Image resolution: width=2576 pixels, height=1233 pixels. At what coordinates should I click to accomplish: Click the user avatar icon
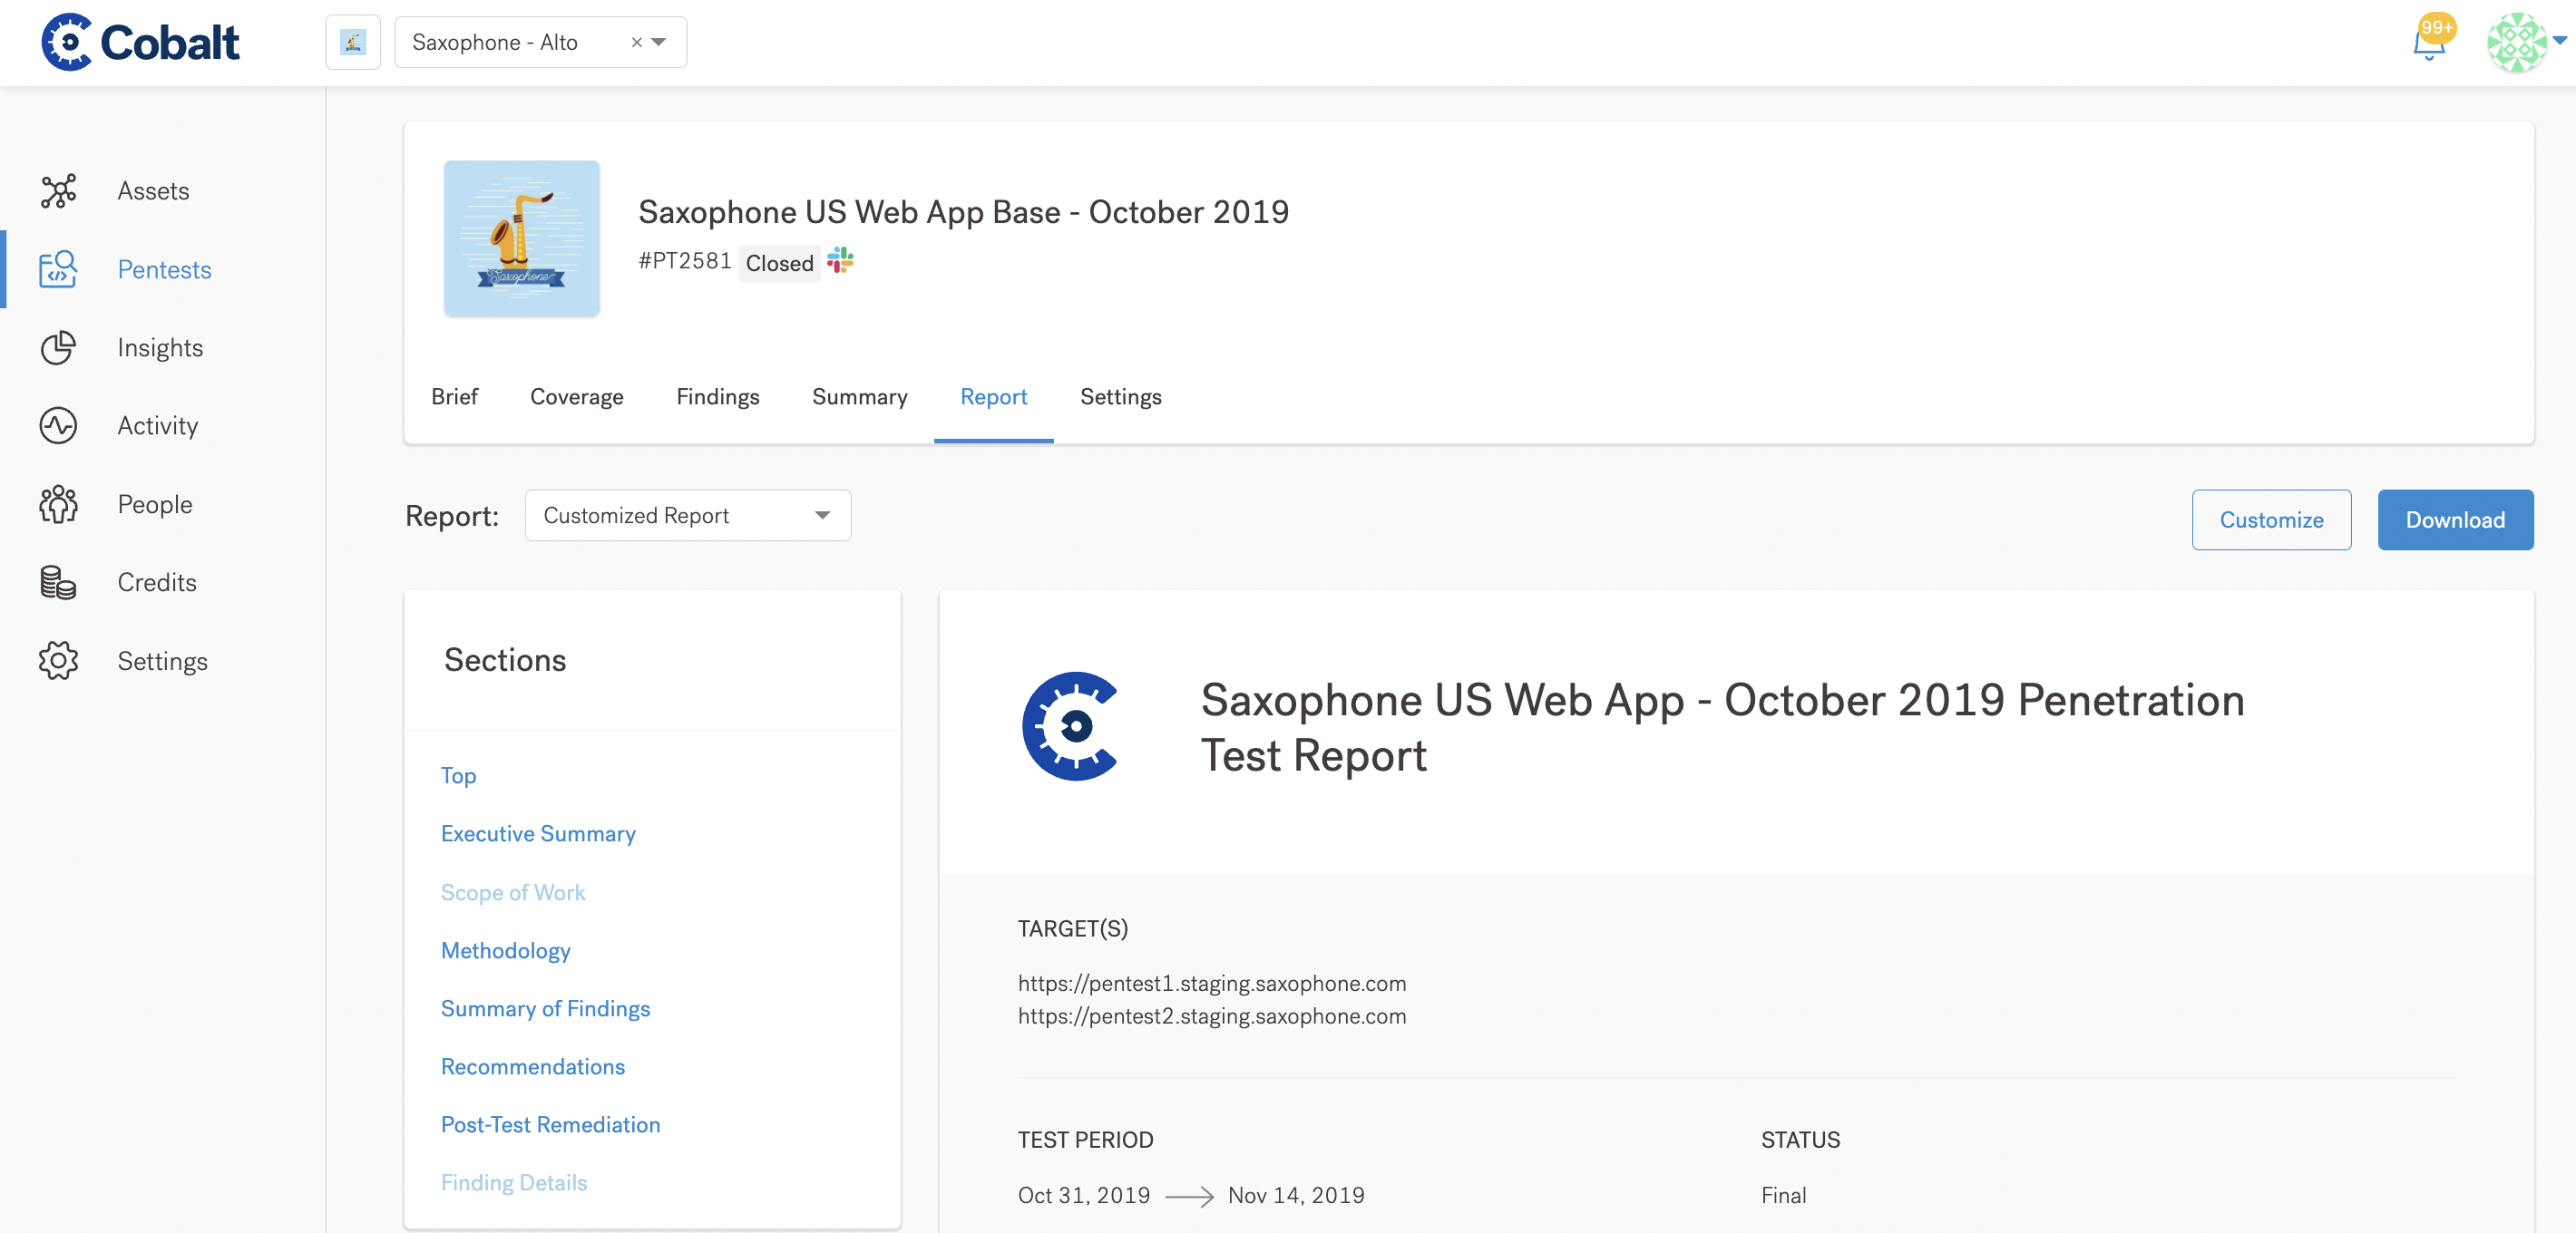2516,42
